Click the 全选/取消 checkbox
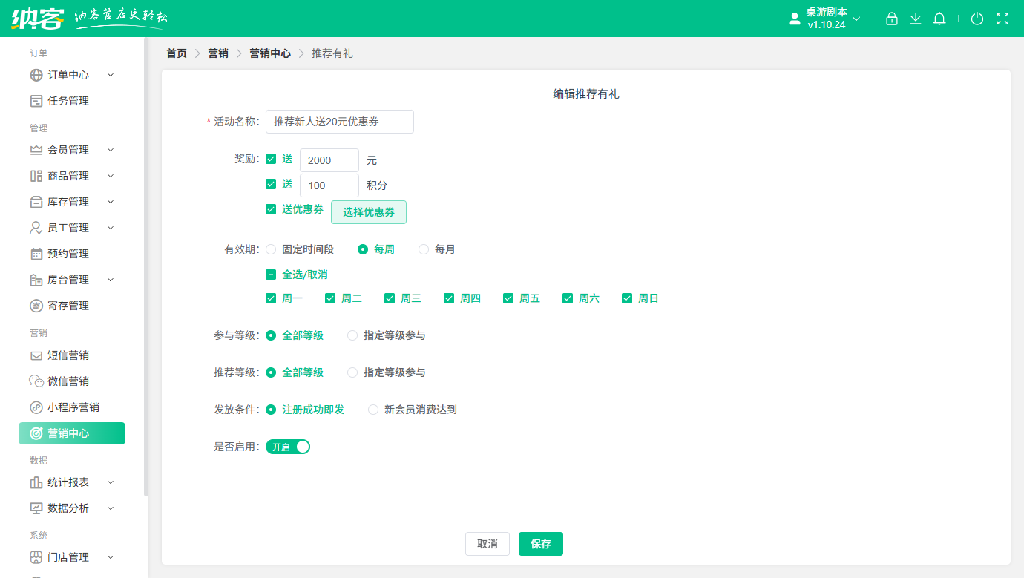Viewport: 1024px width, 578px height. [270, 274]
